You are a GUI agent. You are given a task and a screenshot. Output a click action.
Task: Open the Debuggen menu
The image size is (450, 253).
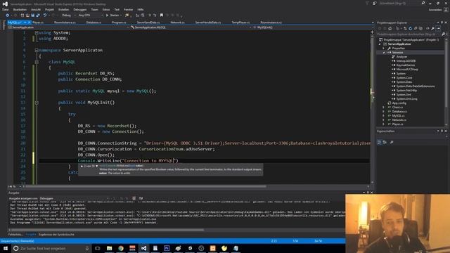click(80, 9)
